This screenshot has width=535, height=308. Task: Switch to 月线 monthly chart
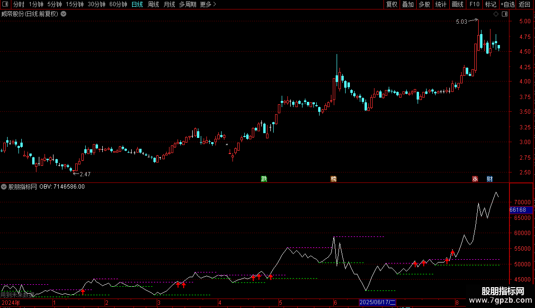pyautogui.click(x=169, y=4)
